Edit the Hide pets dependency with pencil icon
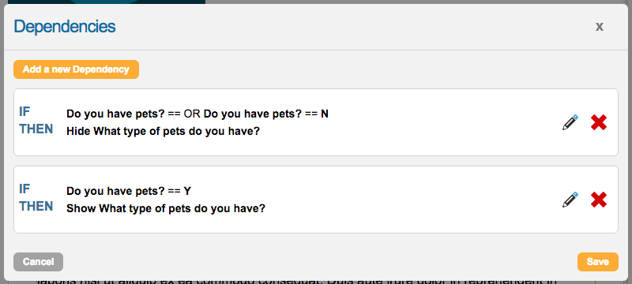The height and width of the screenshot is (284, 632). pos(570,122)
